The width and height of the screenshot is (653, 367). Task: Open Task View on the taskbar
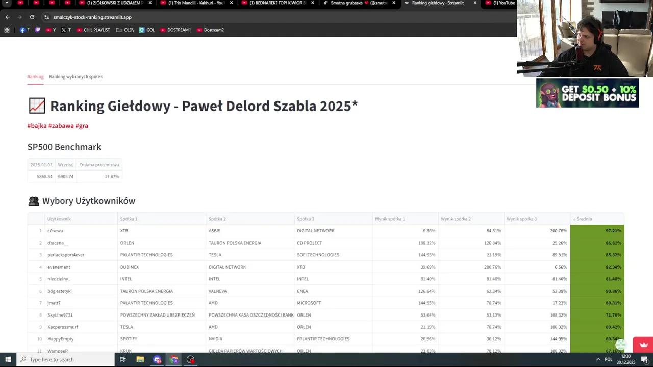click(x=122, y=360)
